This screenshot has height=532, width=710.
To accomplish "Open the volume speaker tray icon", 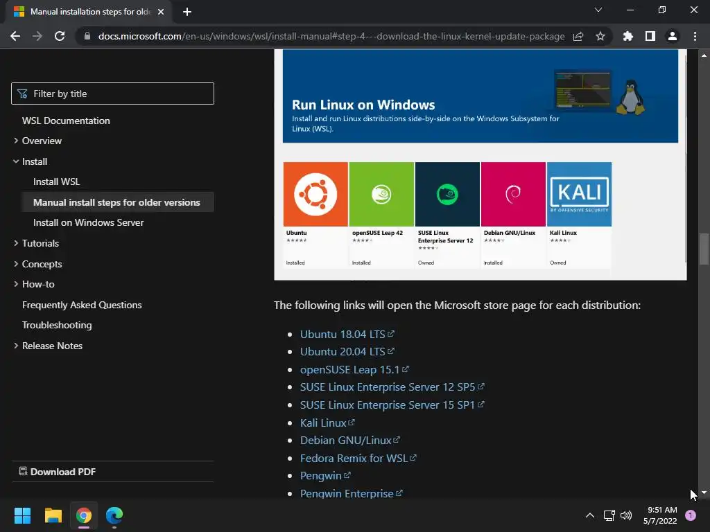I will click(626, 515).
